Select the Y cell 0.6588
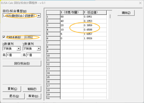 pos(95,30)
